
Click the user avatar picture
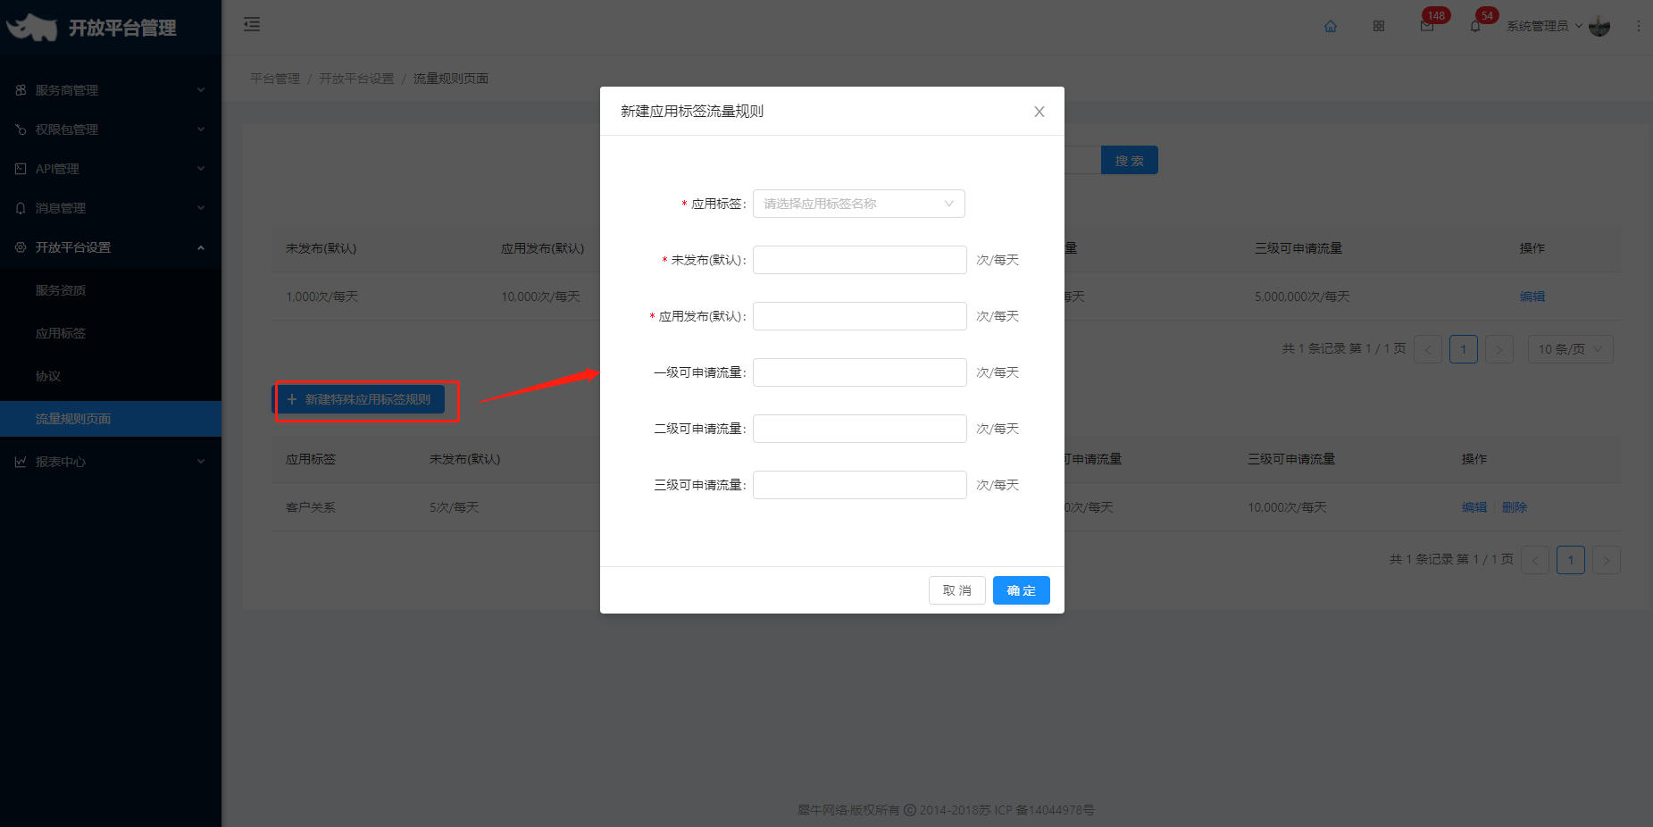pyautogui.click(x=1599, y=26)
